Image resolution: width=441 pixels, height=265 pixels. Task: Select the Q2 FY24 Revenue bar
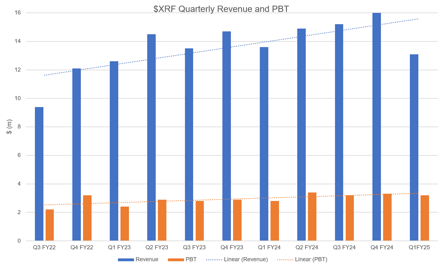[x=301, y=135]
